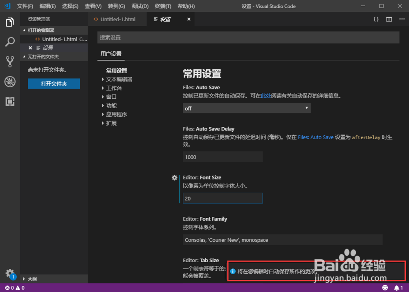Close 设置 in open editors list
Viewport: 409px width, 292px height.
coord(30,48)
